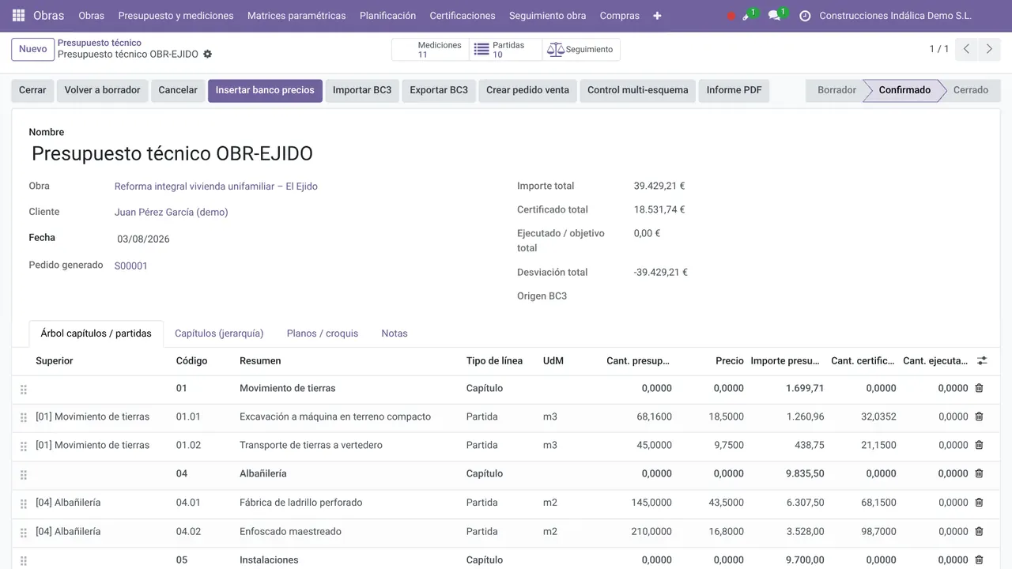1012x569 pixels.
Task: Set status to Cerrado stage
Action: (971, 90)
